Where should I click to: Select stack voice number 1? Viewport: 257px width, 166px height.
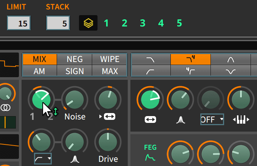(106, 23)
